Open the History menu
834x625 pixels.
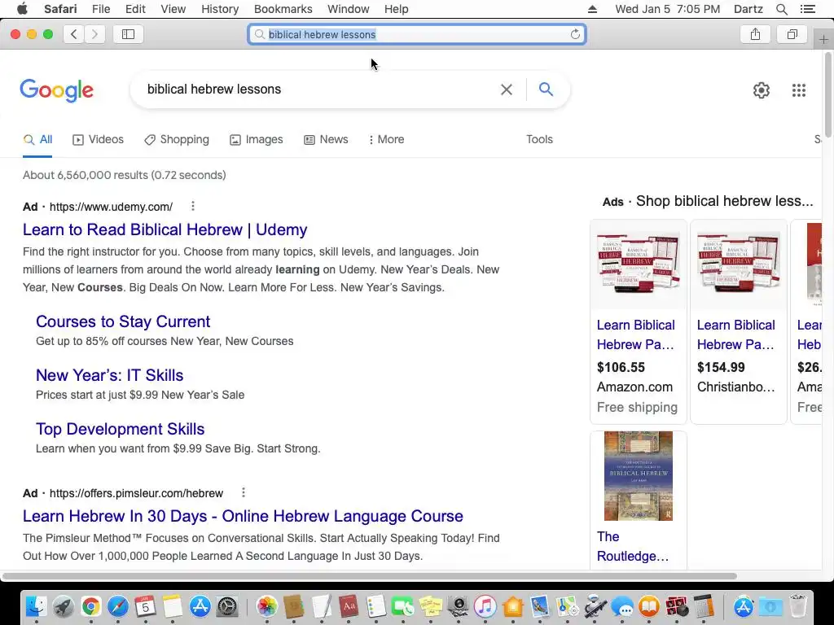pyautogui.click(x=220, y=9)
